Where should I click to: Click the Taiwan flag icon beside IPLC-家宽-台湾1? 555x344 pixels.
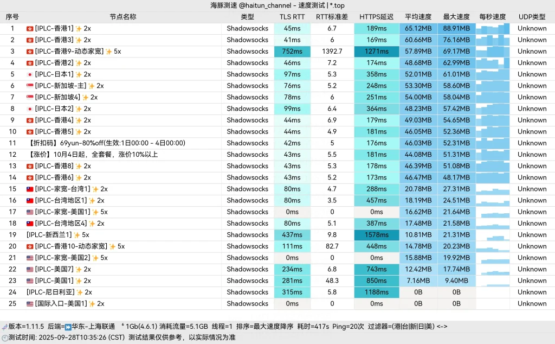pos(30,189)
